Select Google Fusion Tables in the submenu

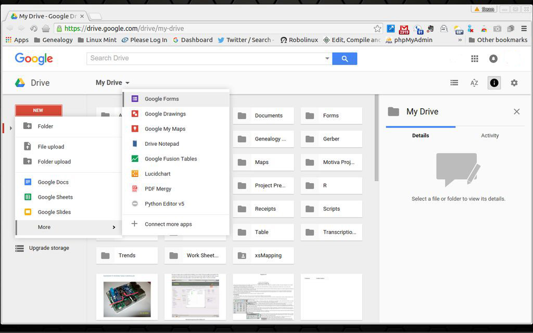click(176, 159)
